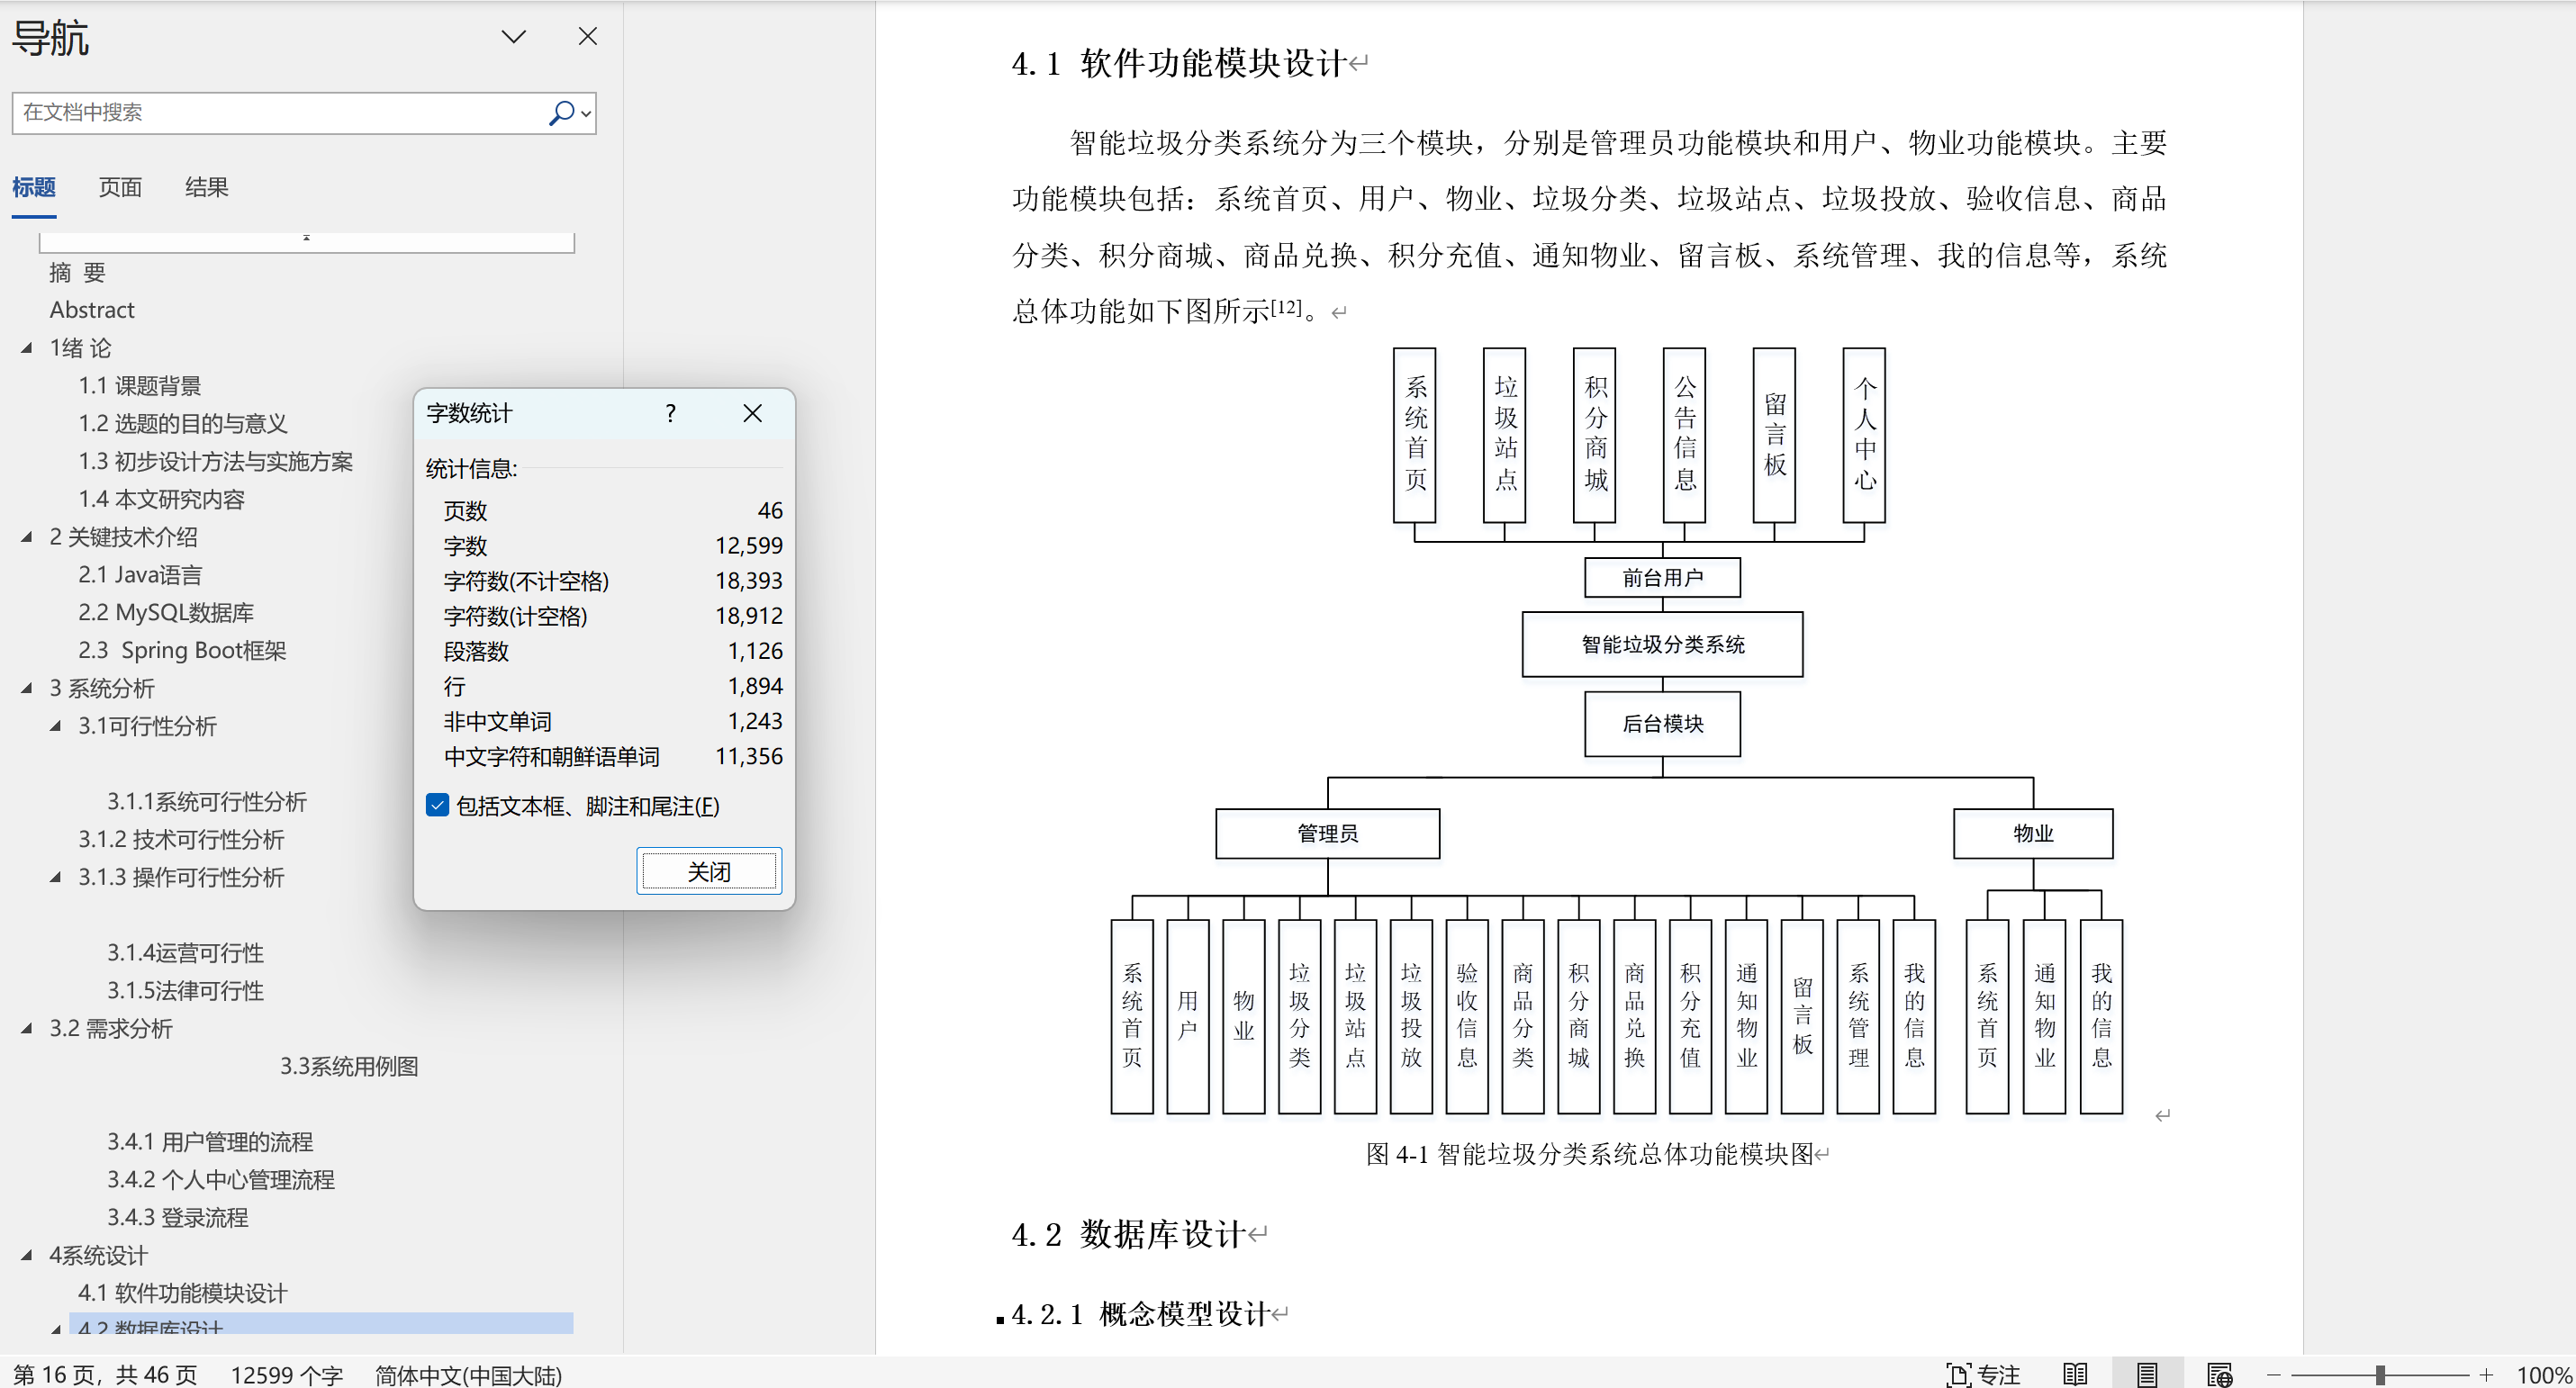Screen dimensions: 2576x1388
Task: Collapse the 1绪 论 heading
Action: click(27, 348)
